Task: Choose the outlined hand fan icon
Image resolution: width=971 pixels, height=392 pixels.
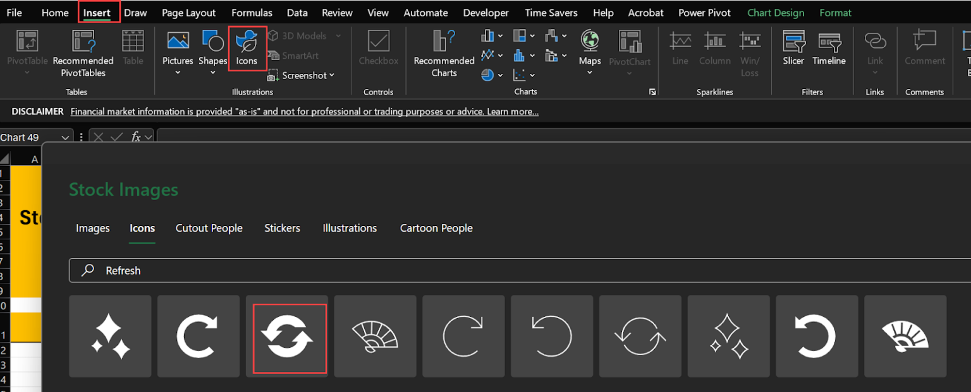Action: click(x=375, y=336)
